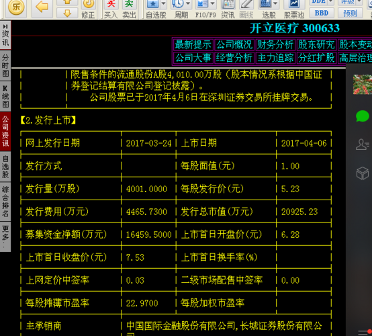Open WeChat chats green bubble icon
The height and width of the screenshot is (336, 372).
pyautogui.click(x=363, y=116)
